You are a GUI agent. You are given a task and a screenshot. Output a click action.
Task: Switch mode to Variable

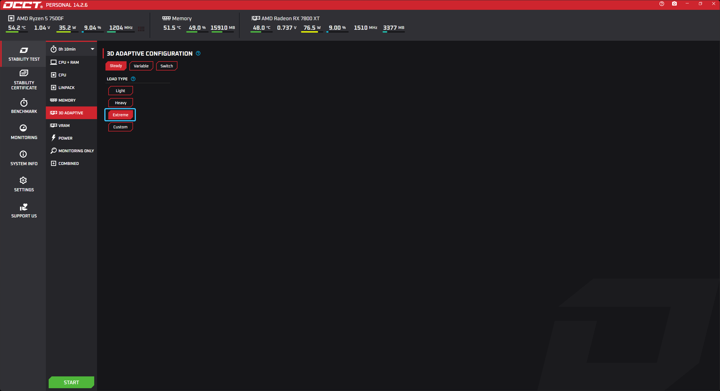coord(141,66)
